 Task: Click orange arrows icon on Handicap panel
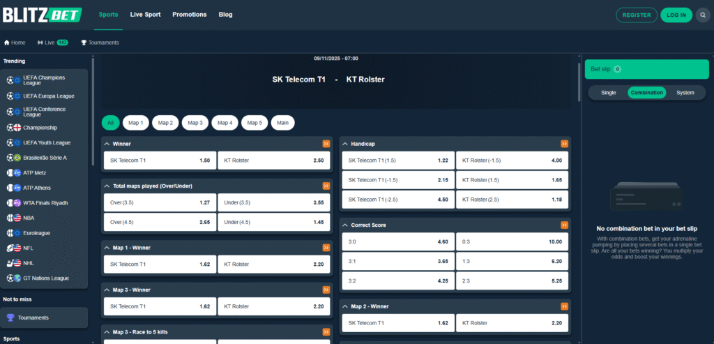coord(565,144)
